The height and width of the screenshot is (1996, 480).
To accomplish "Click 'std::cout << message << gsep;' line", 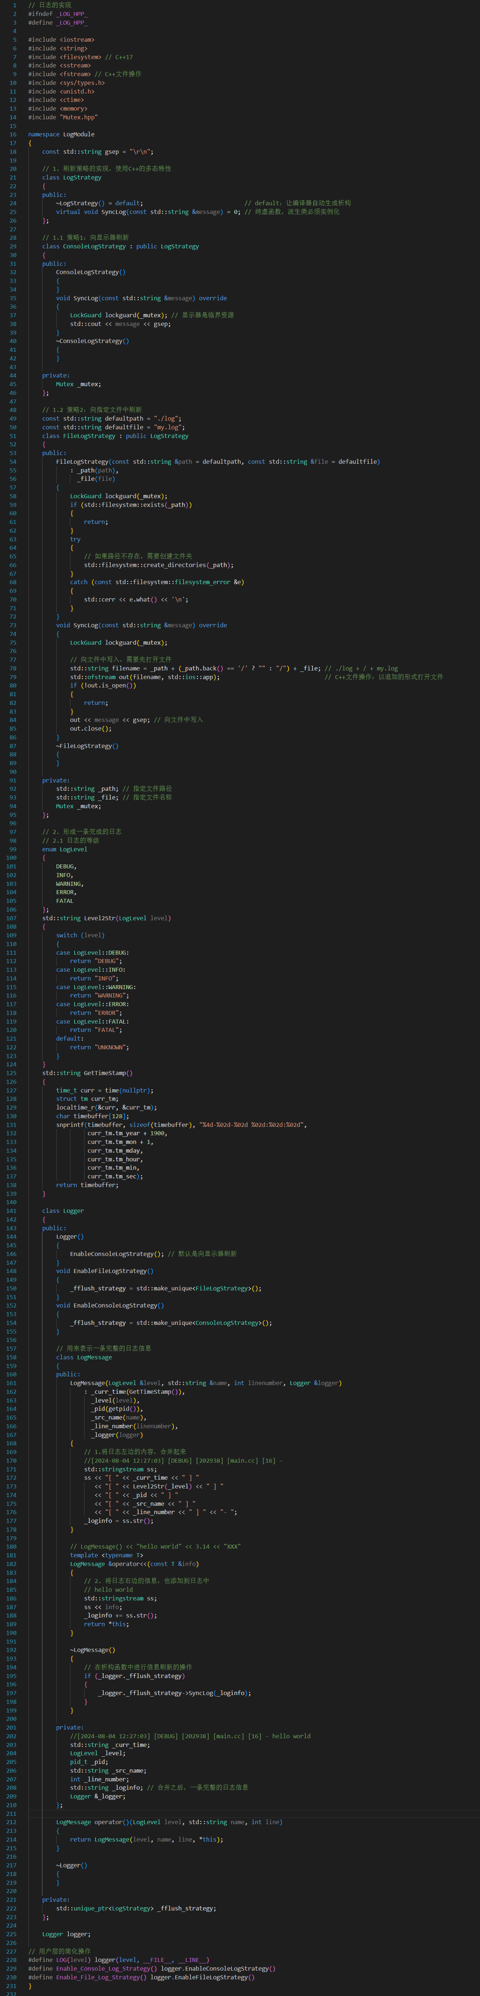I will click(x=121, y=324).
